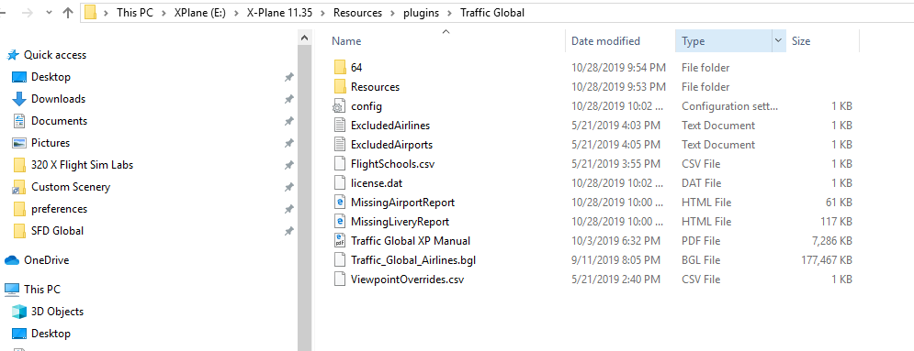This screenshot has width=914, height=351.
Task: Expand the chevron after plugins in address bar
Action: (x=450, y=13)
